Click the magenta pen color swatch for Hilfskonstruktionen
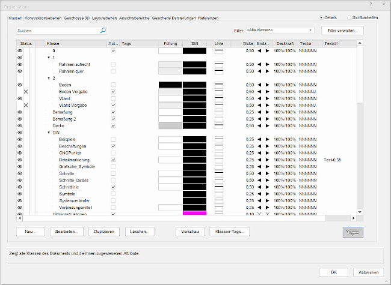This screenshot has width=391, height=285. 194,213
